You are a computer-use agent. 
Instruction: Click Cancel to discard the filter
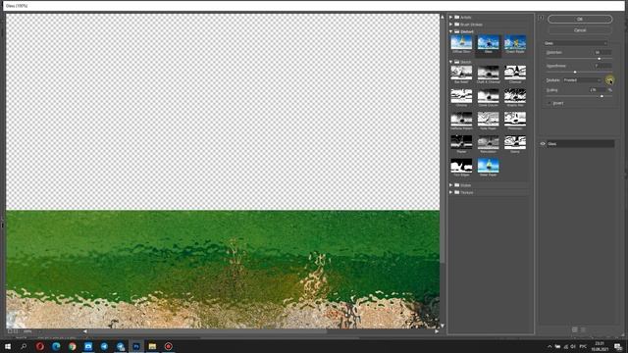[580, 30]
